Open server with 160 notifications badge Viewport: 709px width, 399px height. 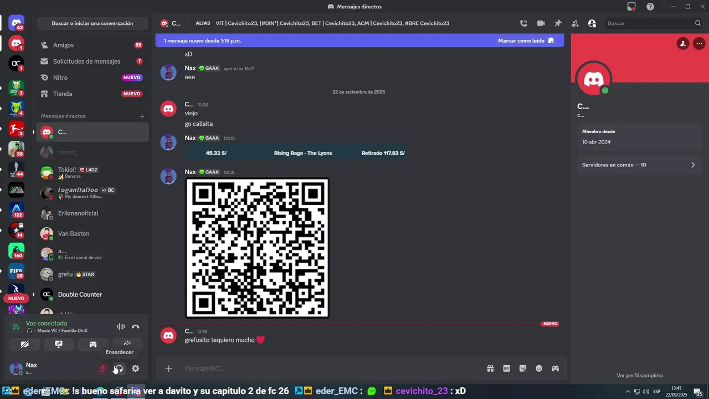pos(17,250)
